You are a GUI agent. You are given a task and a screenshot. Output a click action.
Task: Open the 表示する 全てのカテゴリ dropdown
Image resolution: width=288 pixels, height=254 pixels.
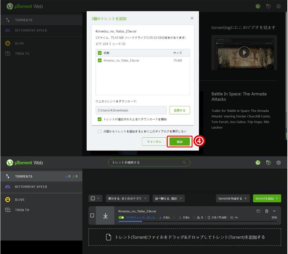(x=127, y=199)
